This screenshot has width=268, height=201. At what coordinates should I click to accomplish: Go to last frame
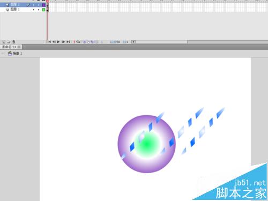(68, 42)
